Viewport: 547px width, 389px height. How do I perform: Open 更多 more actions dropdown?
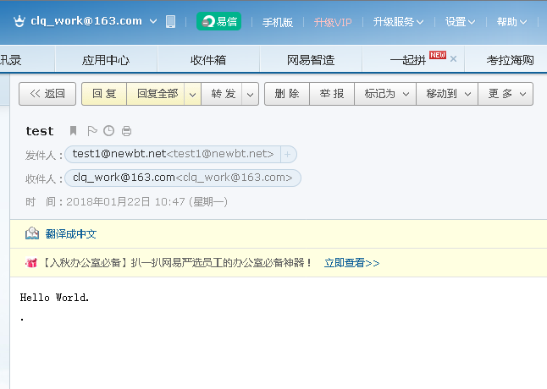pos(506,94)
